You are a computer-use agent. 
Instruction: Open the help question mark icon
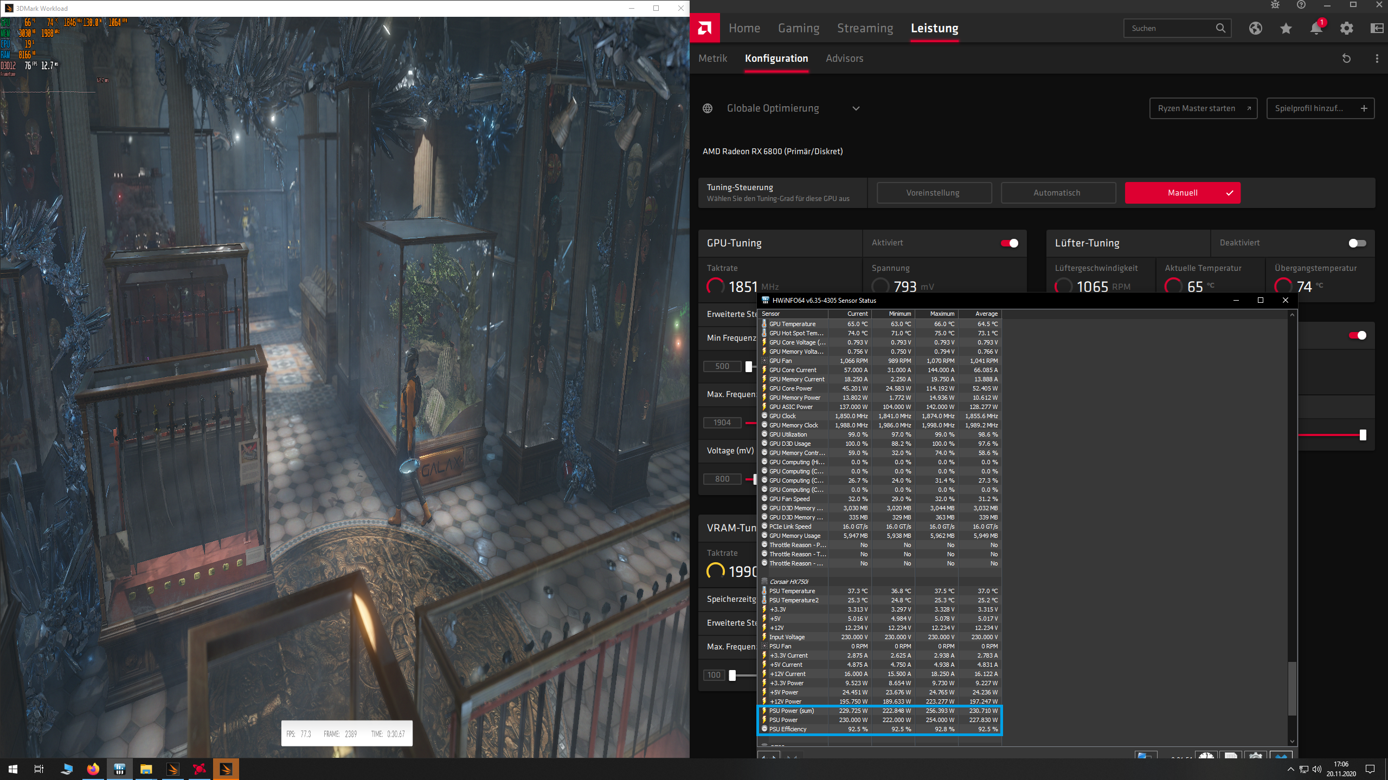click(x=1301, y=5)
